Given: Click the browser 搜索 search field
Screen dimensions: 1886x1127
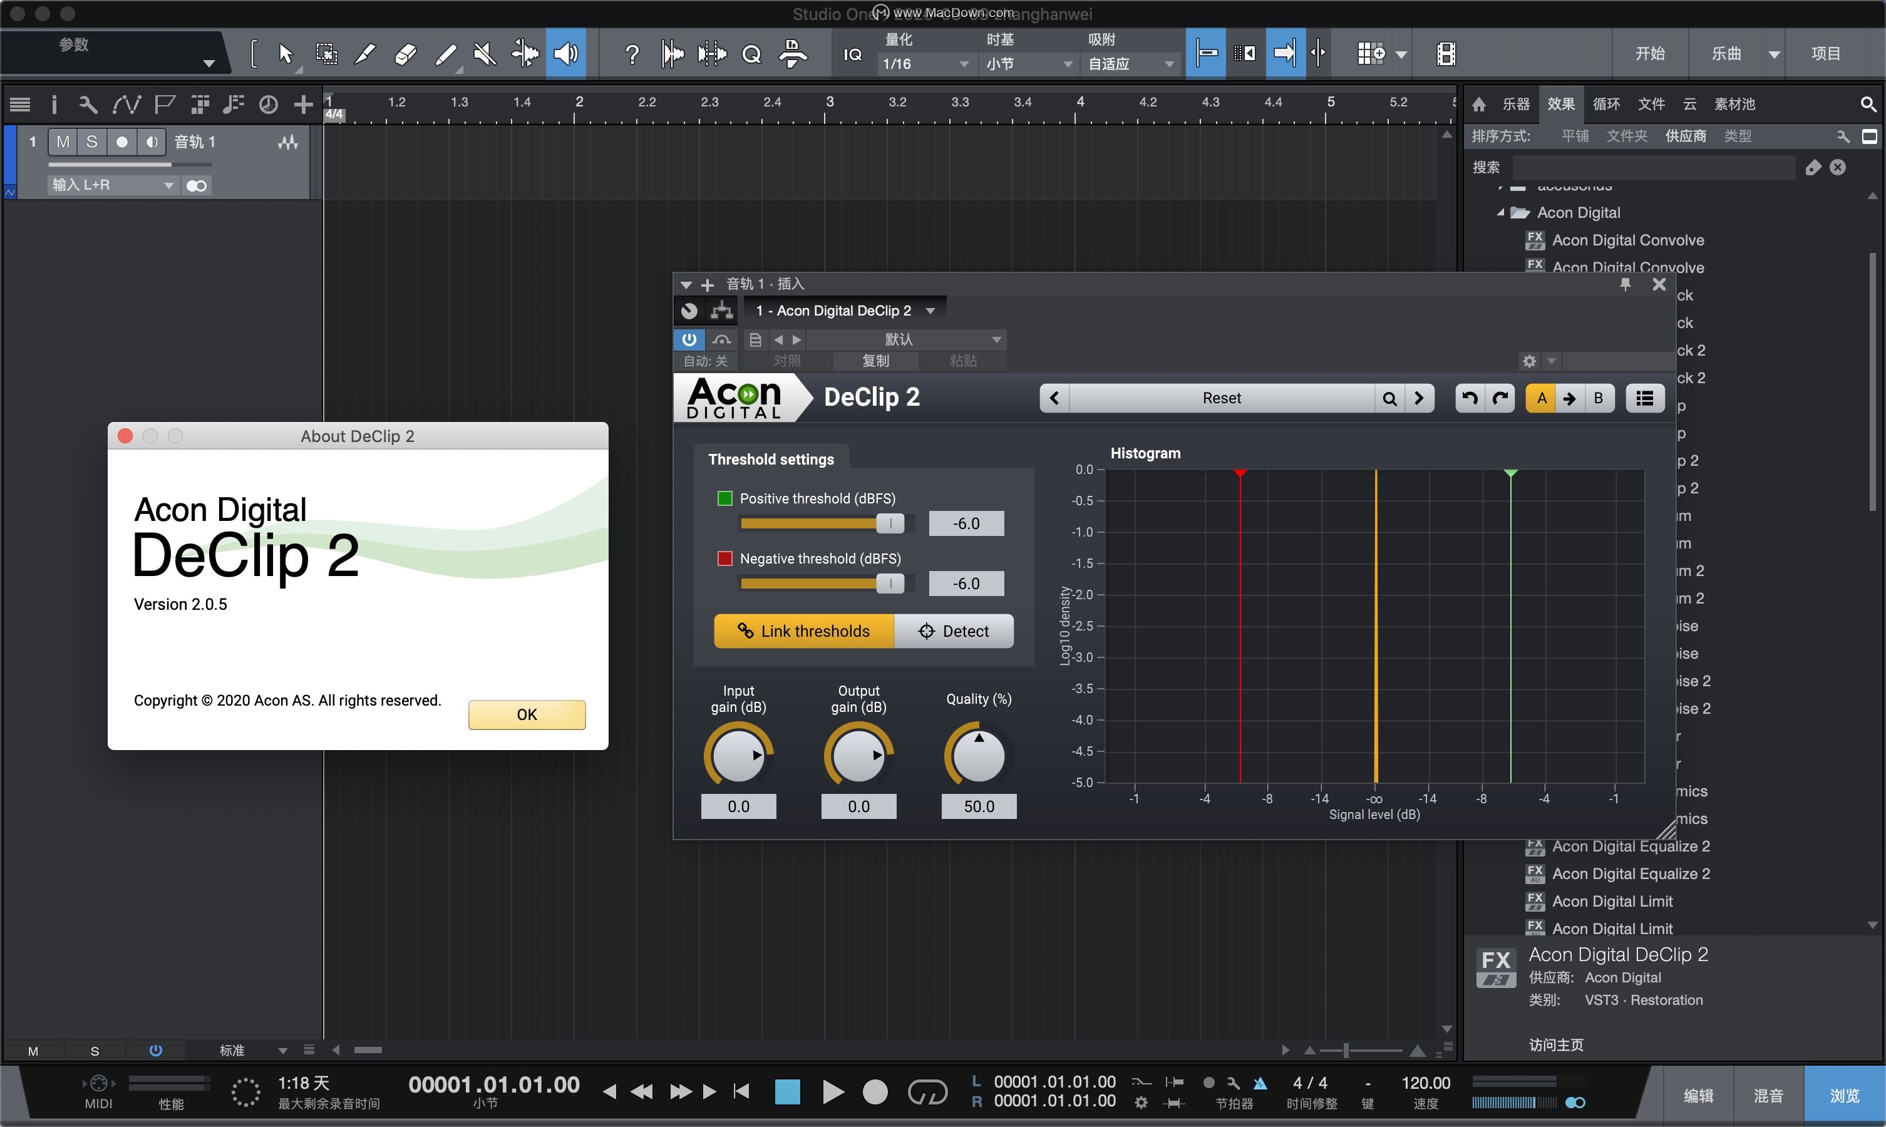Looking at the screenshot, I should (x=1653, y=167).
